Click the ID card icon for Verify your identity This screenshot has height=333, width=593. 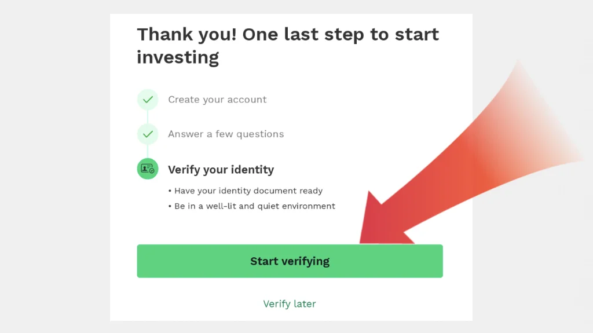coord(148,169)
